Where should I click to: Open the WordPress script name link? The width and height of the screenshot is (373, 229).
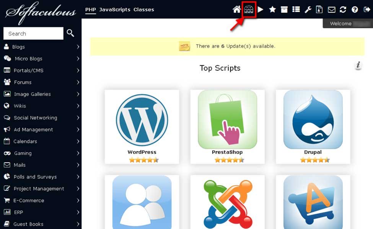pos(142,152)
